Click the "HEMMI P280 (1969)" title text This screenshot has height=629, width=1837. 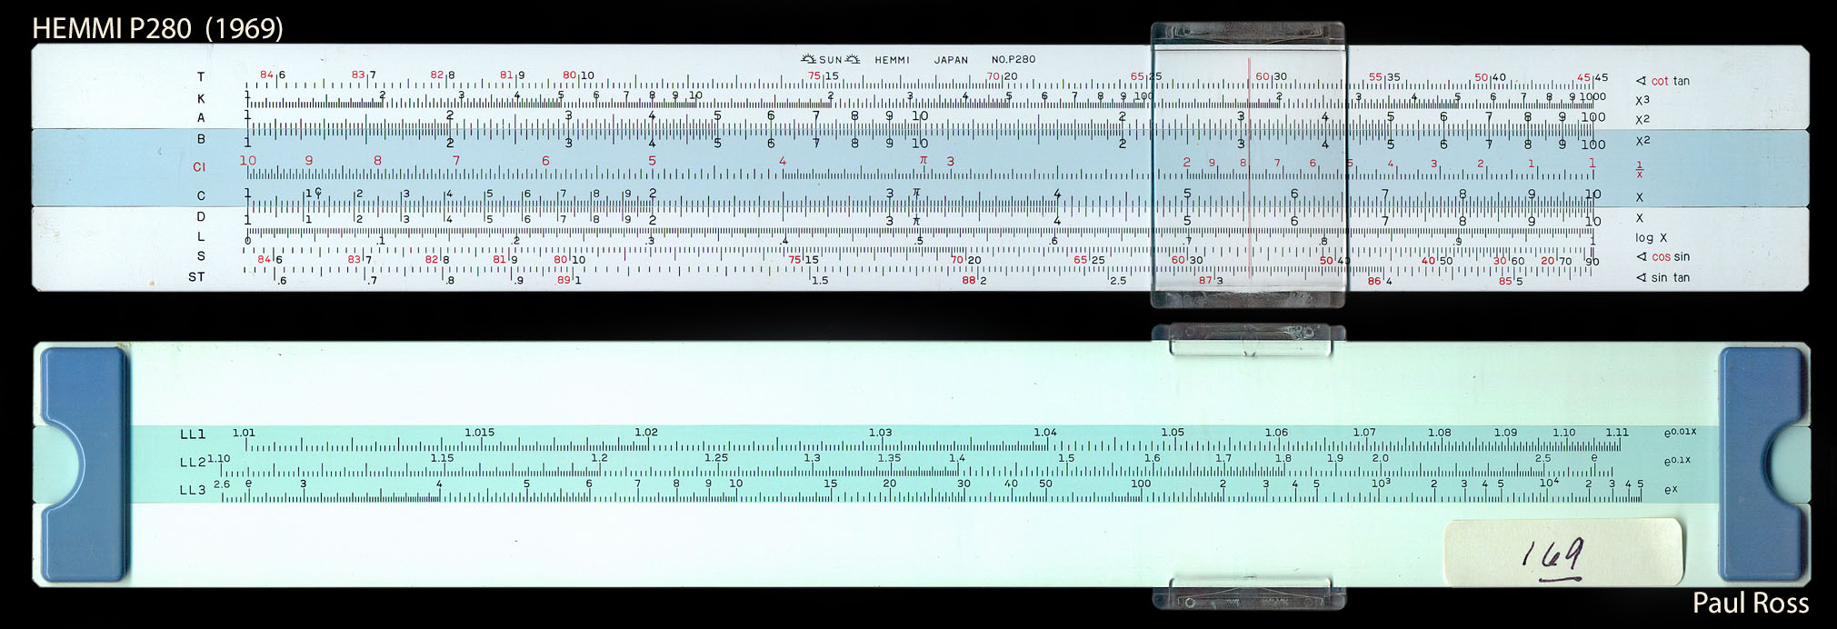pyautogui.click(x=157, y=28)
